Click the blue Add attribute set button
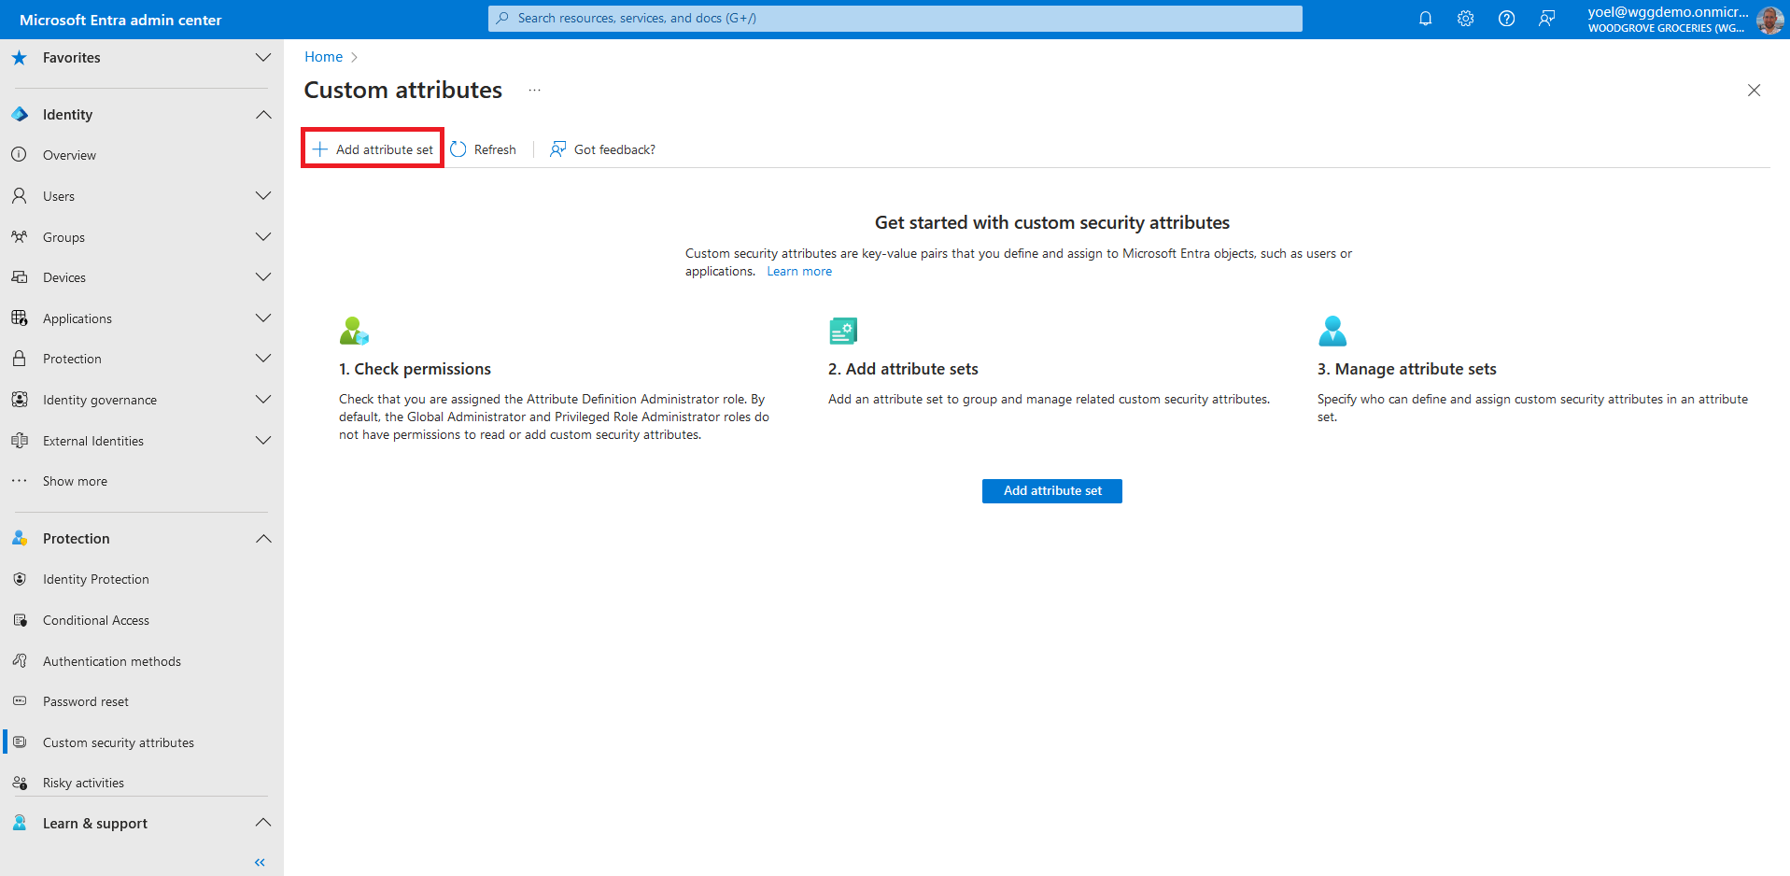Viewport: 1790px width, 876px height. (x=1051, y=491)
